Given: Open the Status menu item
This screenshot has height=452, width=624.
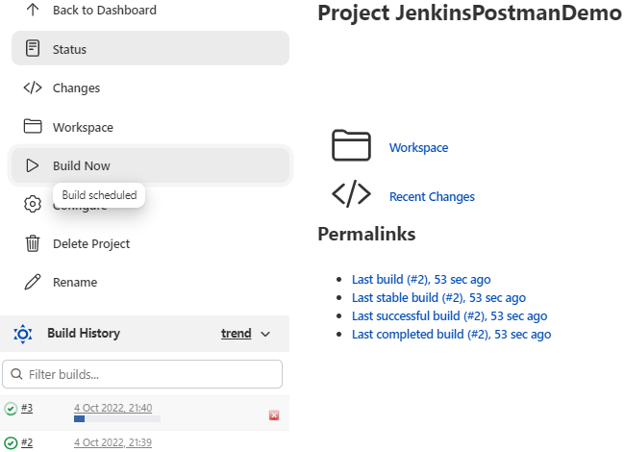Looking at the screenshot, I should tap(150, 48).
